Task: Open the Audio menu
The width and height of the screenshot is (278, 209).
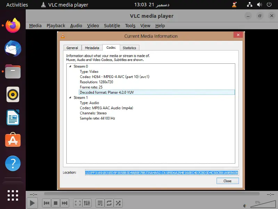Action: click(x=76, y=26)
